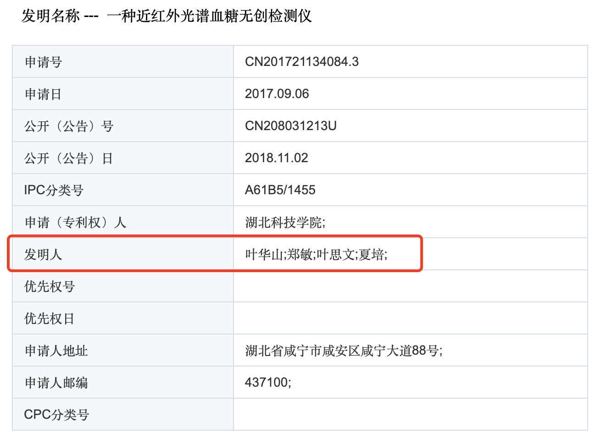Screen dimensions: 600x438
Task: Click the inventor names 叶华山;郑敏;叶思文;夏培
Action: tap(316, 254)
